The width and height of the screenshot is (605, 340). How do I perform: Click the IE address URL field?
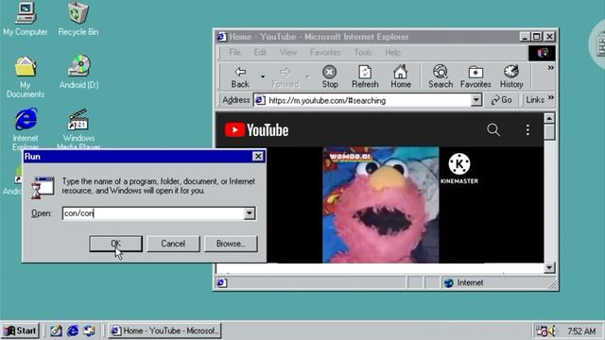pyautogui.click(x=369, y=101)
